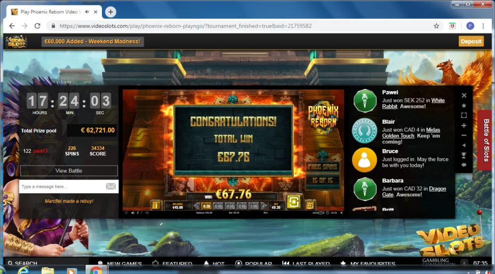The height and width of the screenshot is (274, 495).
Task: Close the Phoenix Reborn tab
Action: click(x=96, y=12)
